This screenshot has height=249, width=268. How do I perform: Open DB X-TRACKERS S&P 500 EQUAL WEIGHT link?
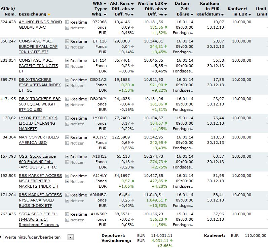click(x=40, y=104)
